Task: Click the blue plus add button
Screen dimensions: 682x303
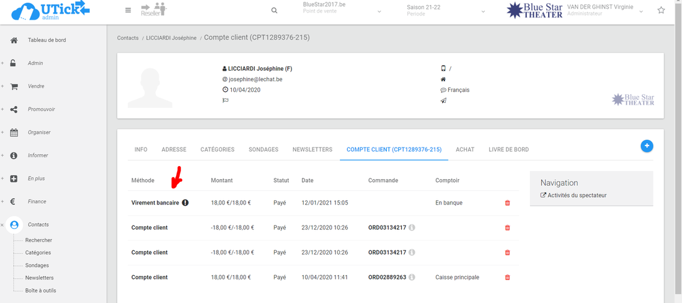Action: 647,146
